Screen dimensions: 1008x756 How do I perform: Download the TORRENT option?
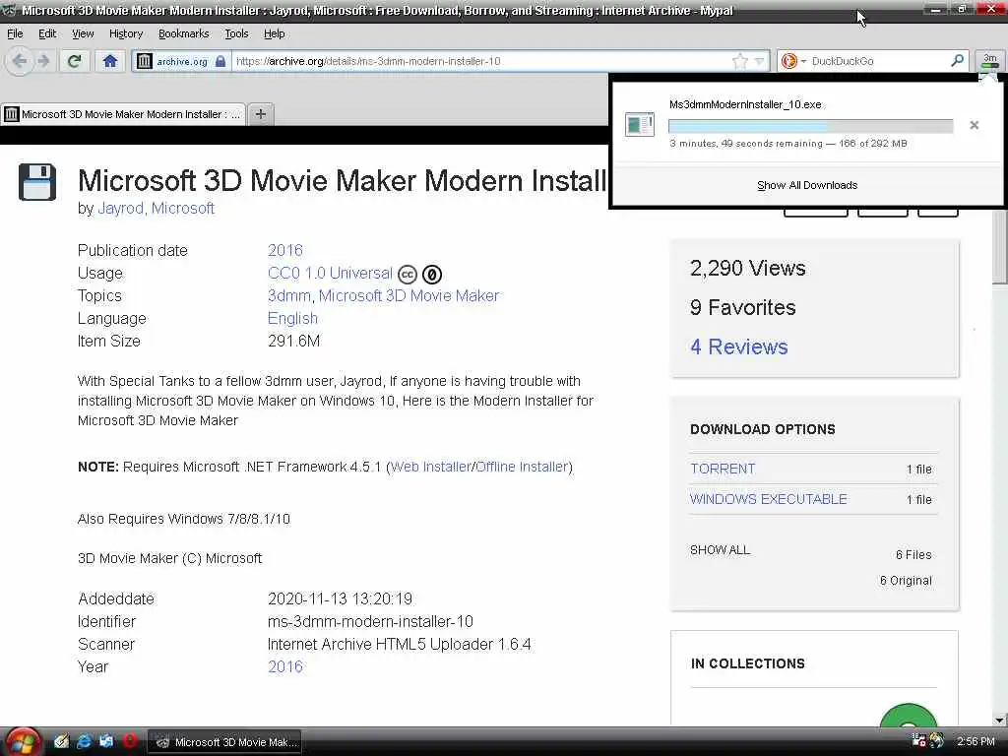pos(723,469)
